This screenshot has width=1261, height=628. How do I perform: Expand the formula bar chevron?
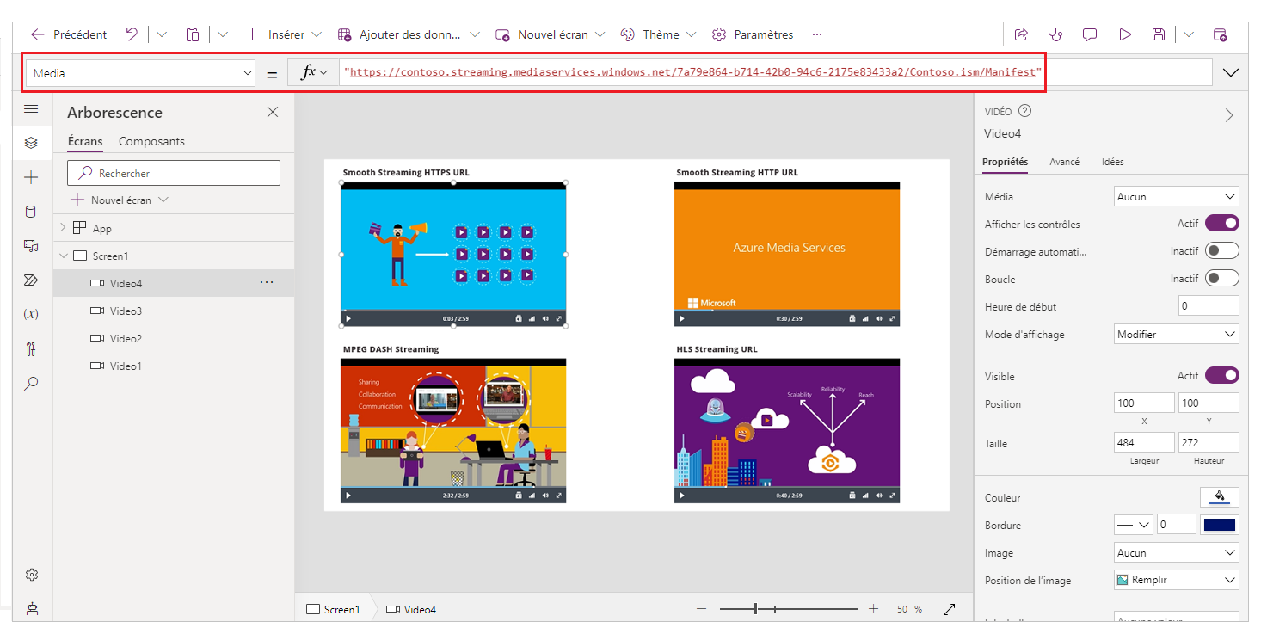[x=1231, y=73]
